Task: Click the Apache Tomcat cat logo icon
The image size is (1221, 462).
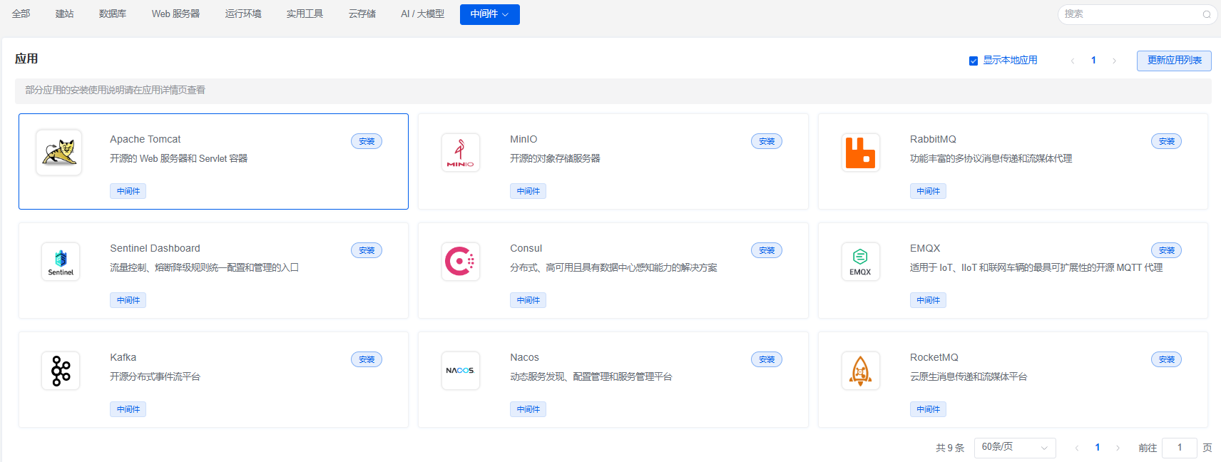Action: point(59,153)
